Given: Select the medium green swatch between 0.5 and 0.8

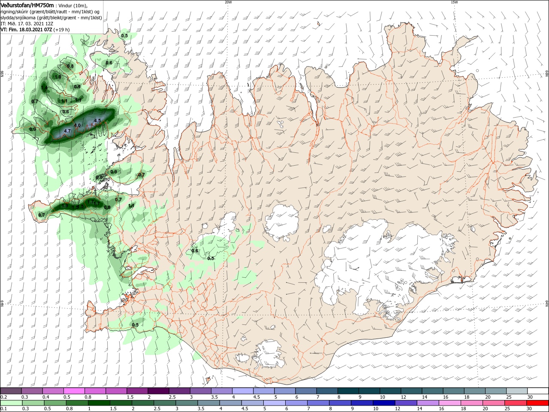Looking at the screenshot, I should [x=56, y=403].
